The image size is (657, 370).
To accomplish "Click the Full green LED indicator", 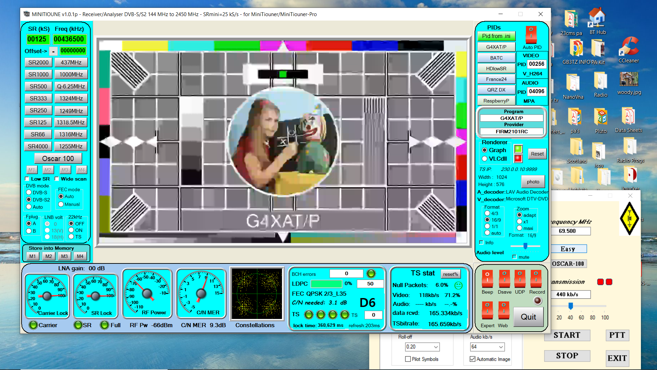I will pyautogui.click(x=104, y=325).
